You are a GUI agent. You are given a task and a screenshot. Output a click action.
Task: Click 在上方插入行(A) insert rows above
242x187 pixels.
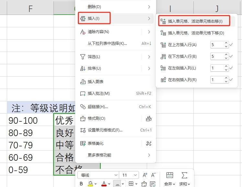tap(182, 45)
